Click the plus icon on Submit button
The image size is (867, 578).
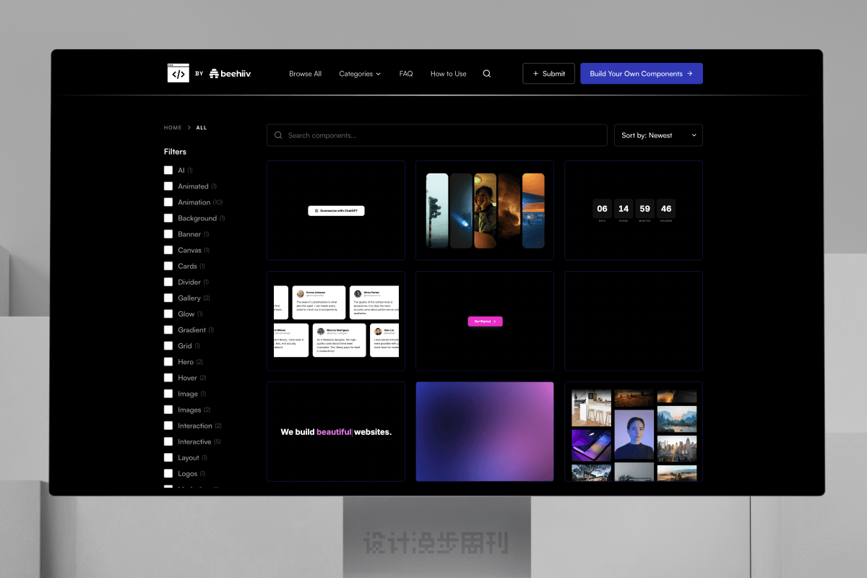(535, 74)
